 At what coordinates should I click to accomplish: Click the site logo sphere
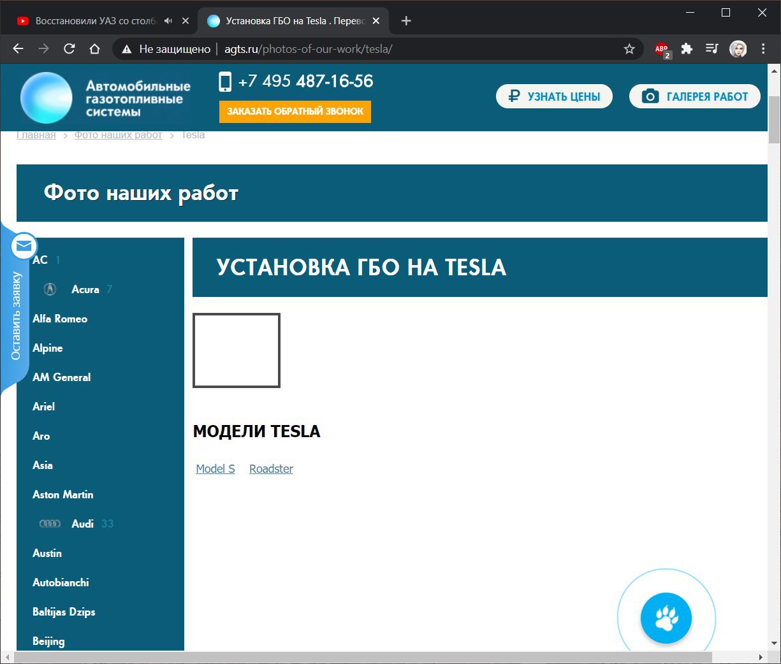tap(46, 97)
